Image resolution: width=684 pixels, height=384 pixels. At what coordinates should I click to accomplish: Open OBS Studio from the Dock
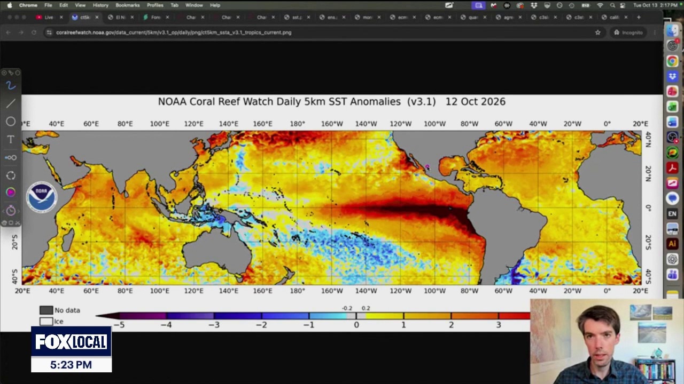[672, 138]
